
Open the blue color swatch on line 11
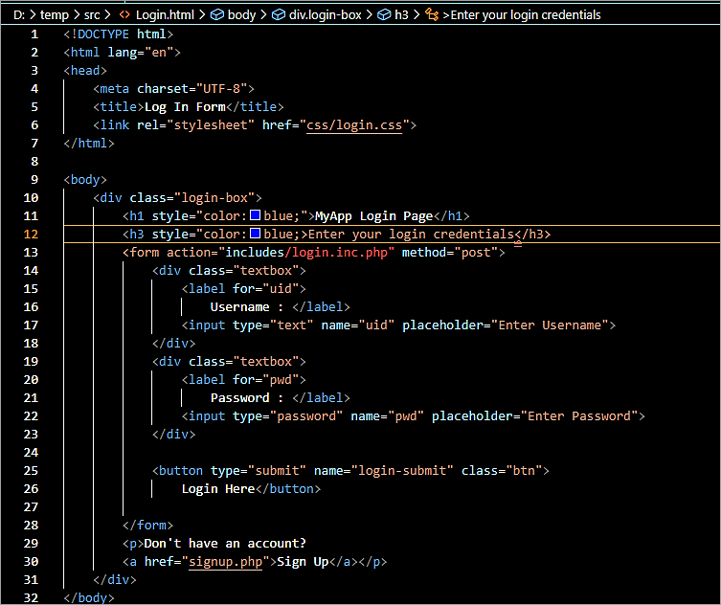[x=256, y=215]
